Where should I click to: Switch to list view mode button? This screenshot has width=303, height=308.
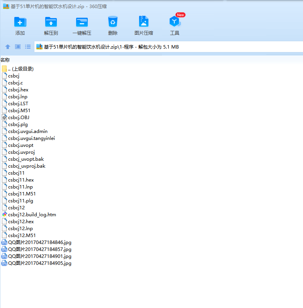pos(28,47)
